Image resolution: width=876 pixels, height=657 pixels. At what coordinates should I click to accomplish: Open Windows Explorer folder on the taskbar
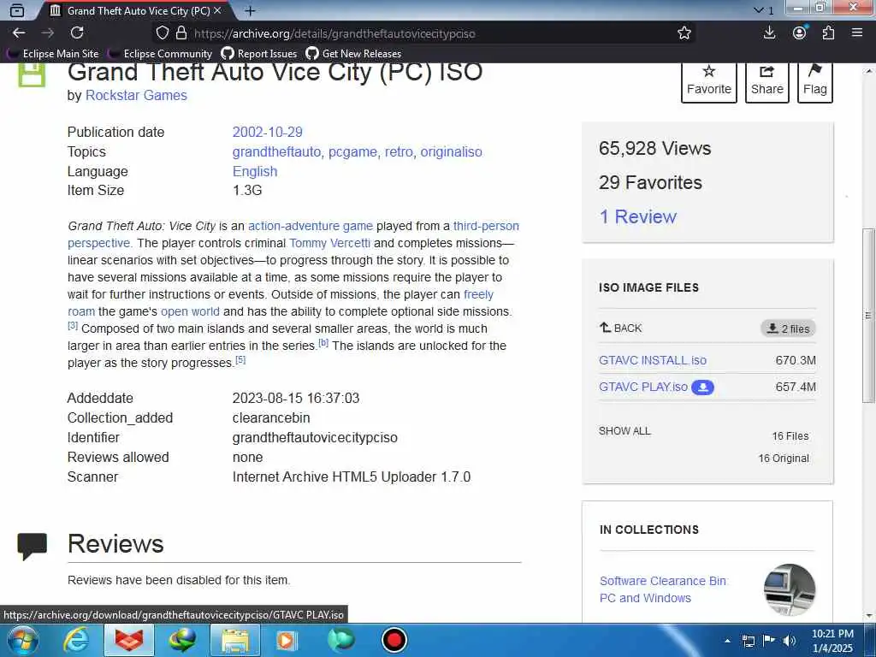point(235,640)
